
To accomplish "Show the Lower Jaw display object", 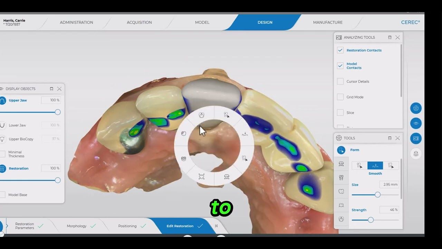I will [3, 126].
